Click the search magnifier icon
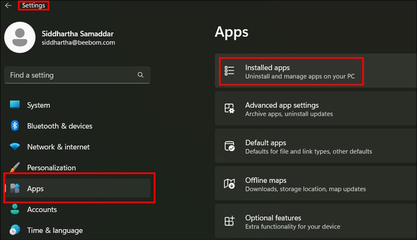Viewport: 417px width, 240px height. point(141,75)
